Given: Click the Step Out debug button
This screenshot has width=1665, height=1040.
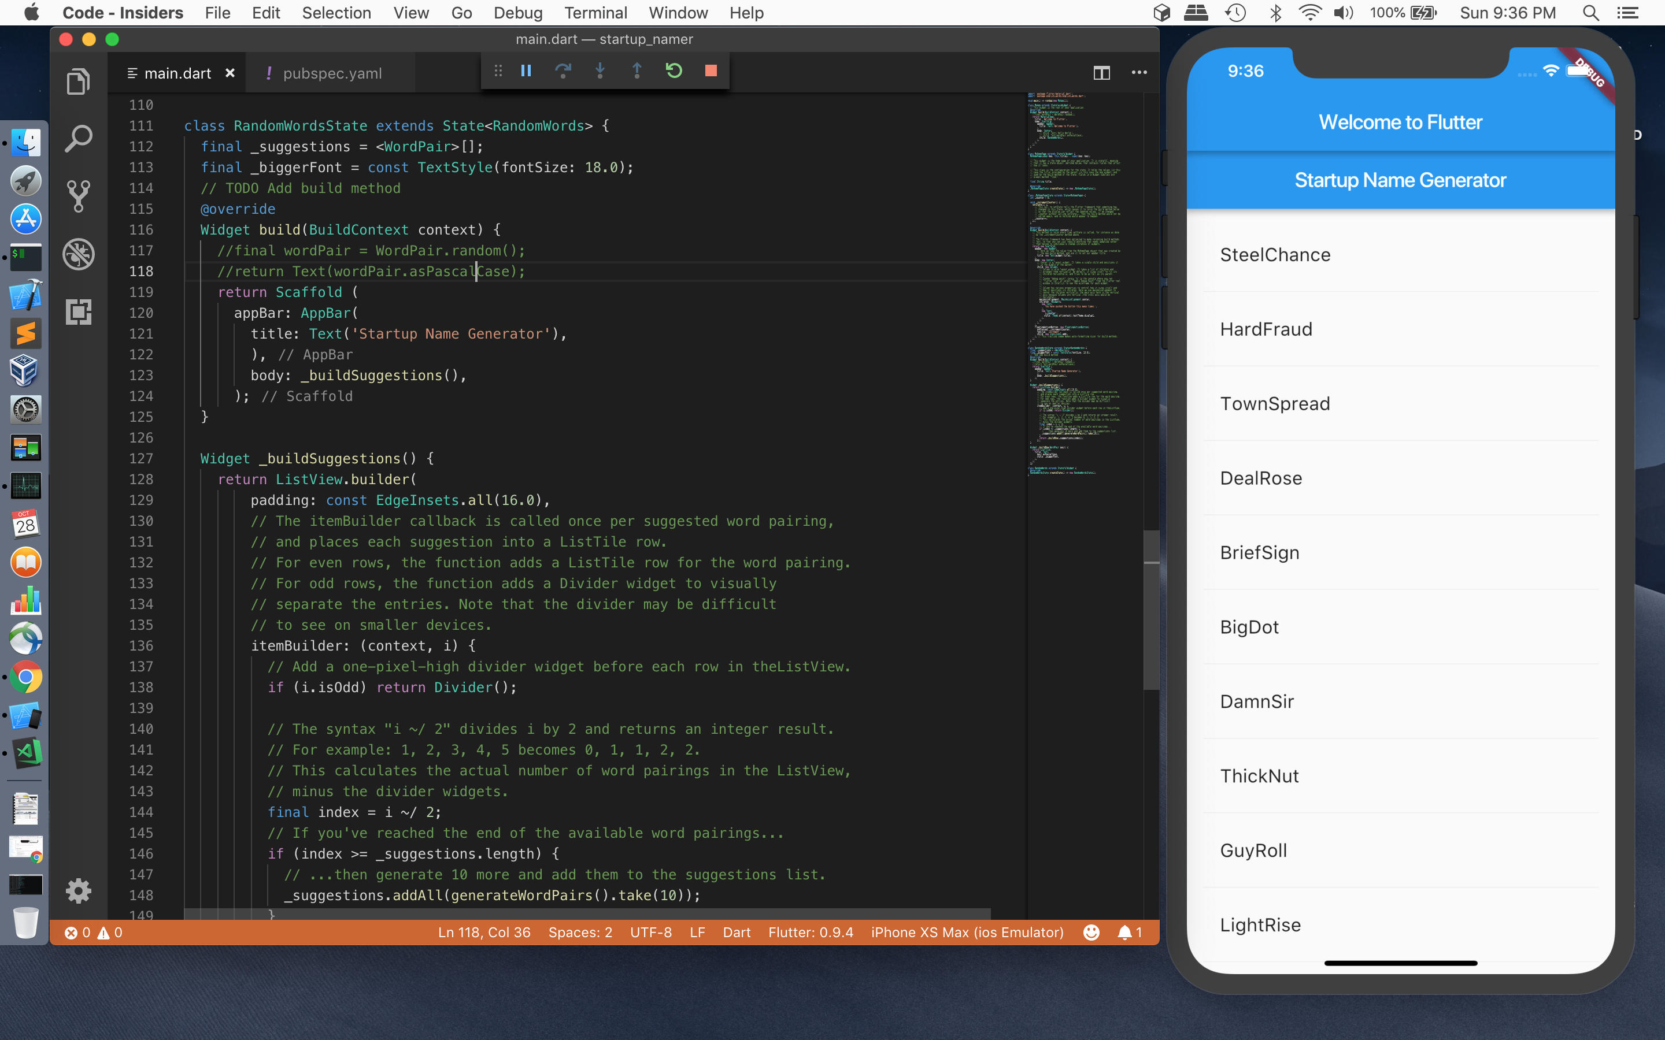Looking at the screenshot, I should [x=637, y=71].
